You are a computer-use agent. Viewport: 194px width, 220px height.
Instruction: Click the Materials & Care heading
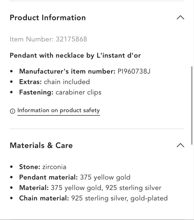41,145
